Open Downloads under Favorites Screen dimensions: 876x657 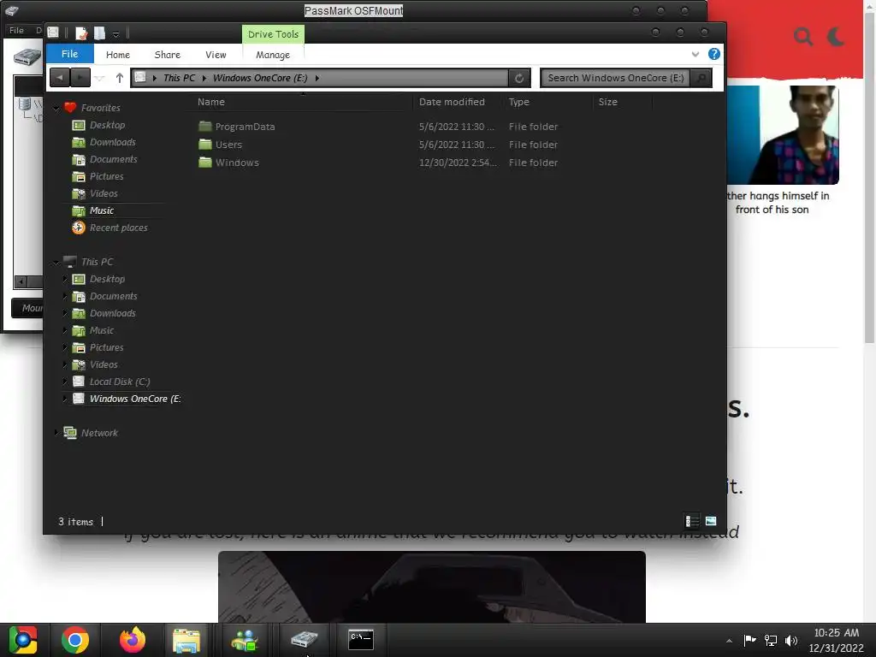(112, 143)
